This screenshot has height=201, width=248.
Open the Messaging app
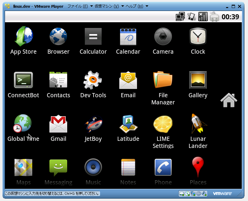pos(58,167)
